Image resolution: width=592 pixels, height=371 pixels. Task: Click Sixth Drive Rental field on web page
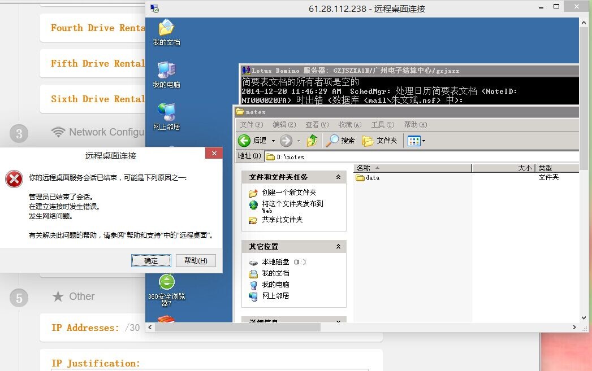[93, 99]
